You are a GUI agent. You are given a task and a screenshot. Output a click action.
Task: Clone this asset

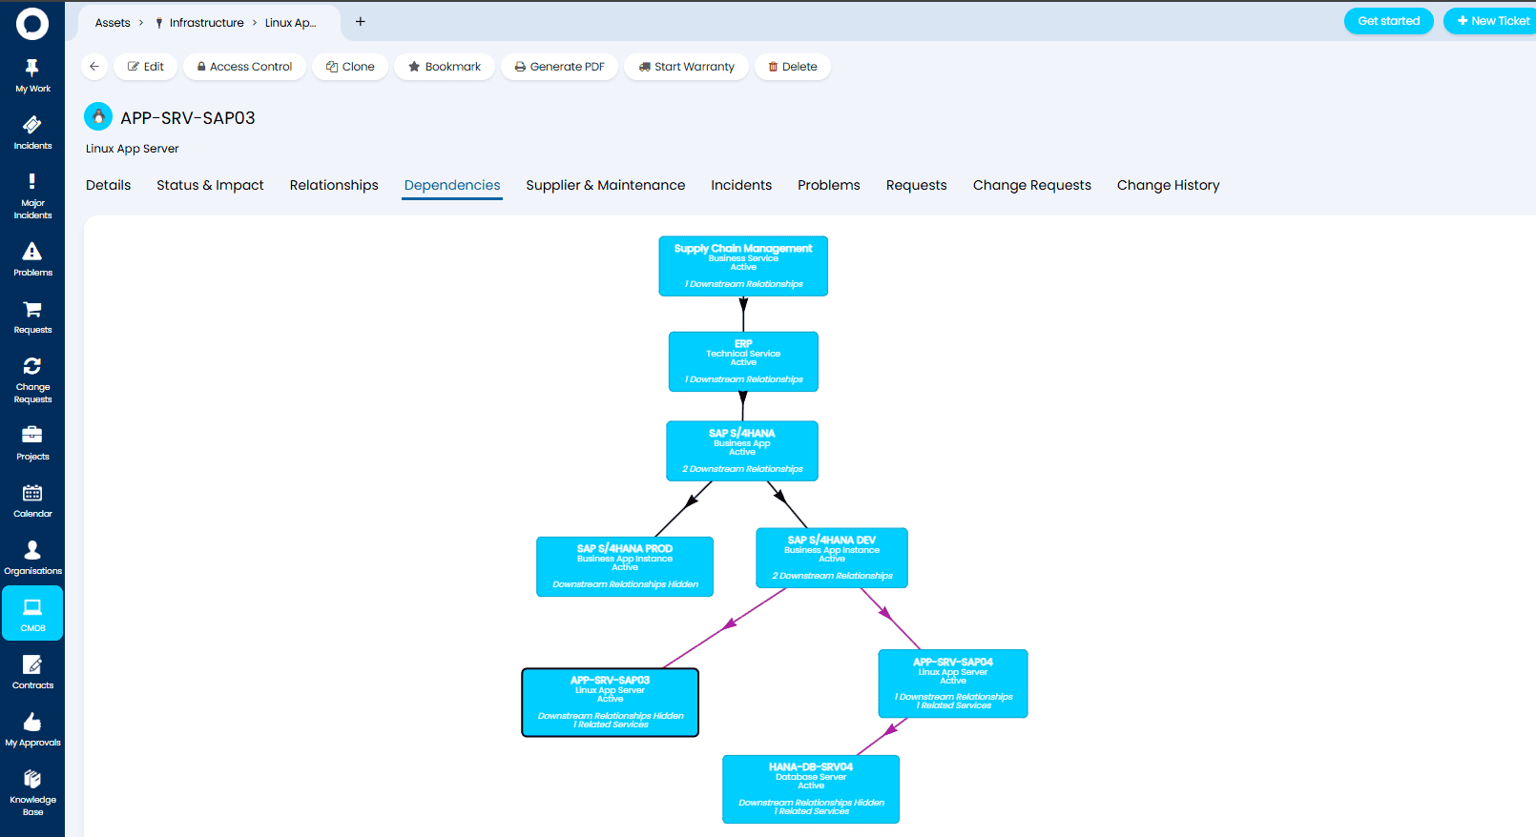tap(350, 67)
